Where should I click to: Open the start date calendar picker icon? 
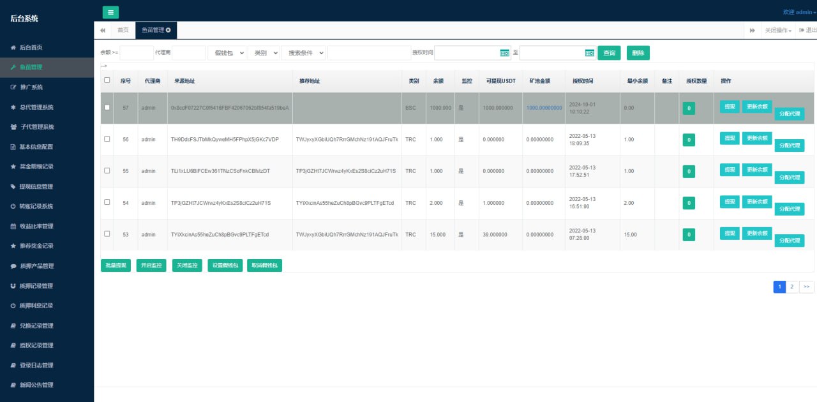[504, 53]
